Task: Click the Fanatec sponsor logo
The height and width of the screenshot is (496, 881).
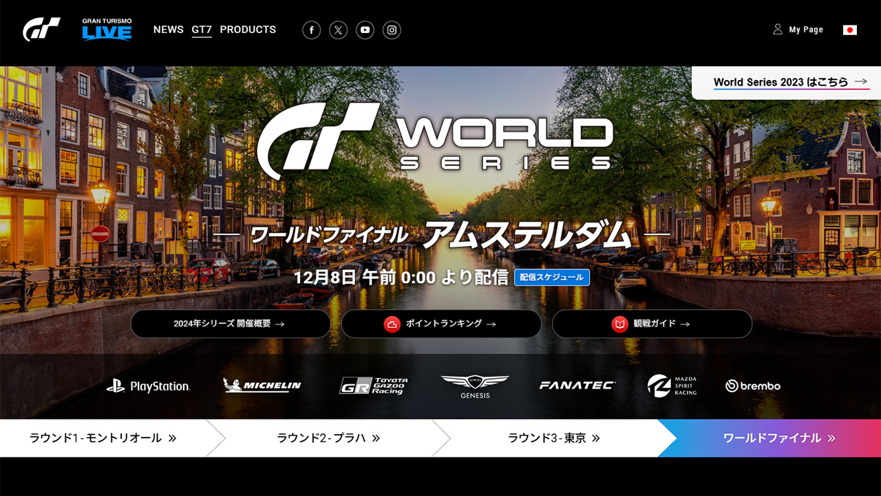Action: (x=577, y=386)
